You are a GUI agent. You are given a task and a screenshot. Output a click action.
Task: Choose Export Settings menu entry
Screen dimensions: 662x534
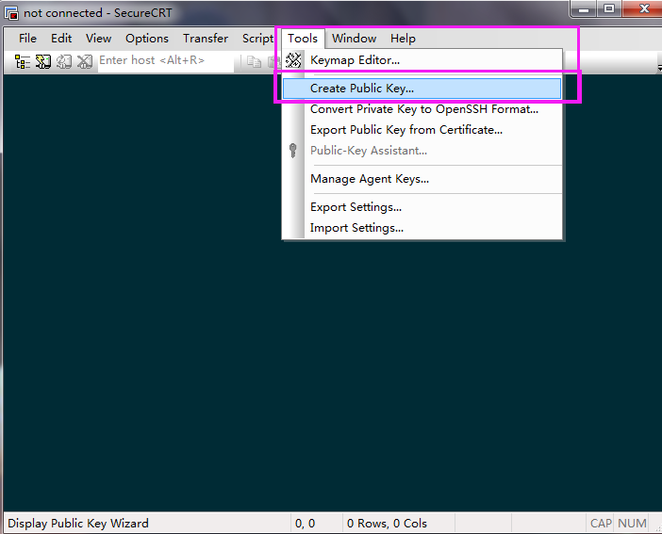coord(422,207)
